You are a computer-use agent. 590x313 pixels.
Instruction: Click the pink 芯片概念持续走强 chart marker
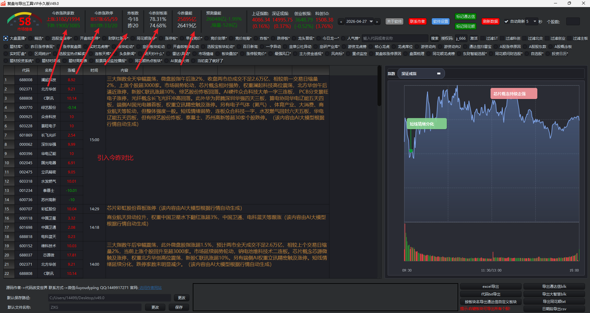[x=513, y=94]
